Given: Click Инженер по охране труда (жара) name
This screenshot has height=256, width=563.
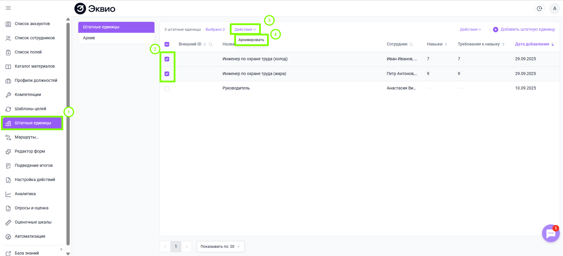Looking at the screenshot, I should (x=254, y=74).
